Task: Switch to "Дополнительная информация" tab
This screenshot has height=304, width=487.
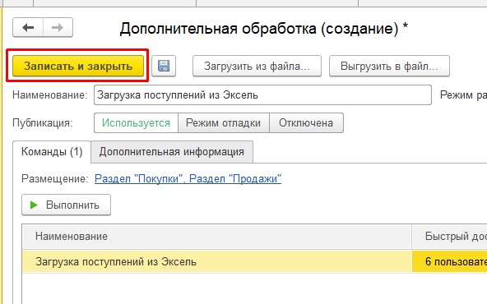Action: coord(172,152)
